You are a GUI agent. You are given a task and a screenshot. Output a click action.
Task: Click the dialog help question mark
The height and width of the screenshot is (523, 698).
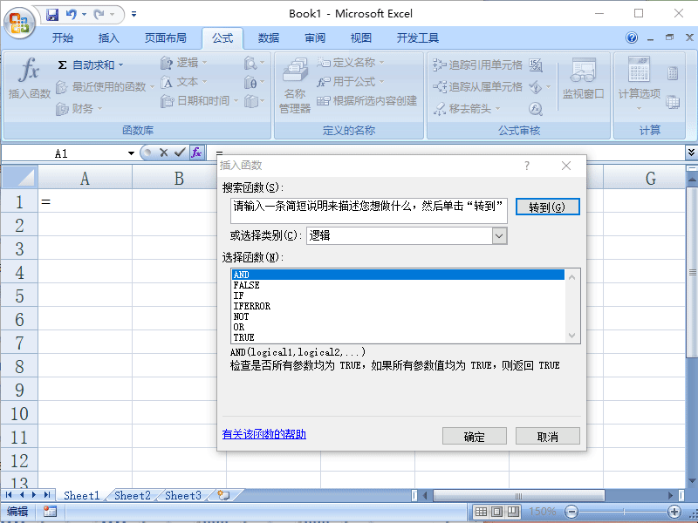[527, 166]
